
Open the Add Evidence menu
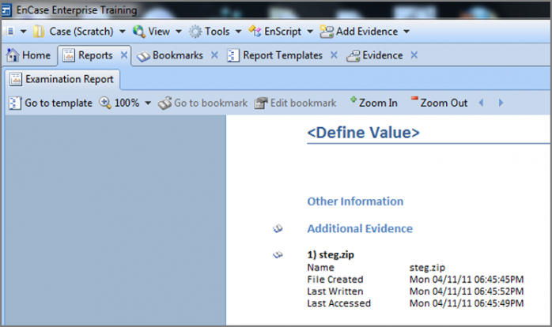click(x=367, y=32)
